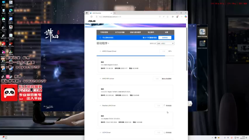
Task: Open WPS Office desktop icon
Action: [x=11, y=44]
